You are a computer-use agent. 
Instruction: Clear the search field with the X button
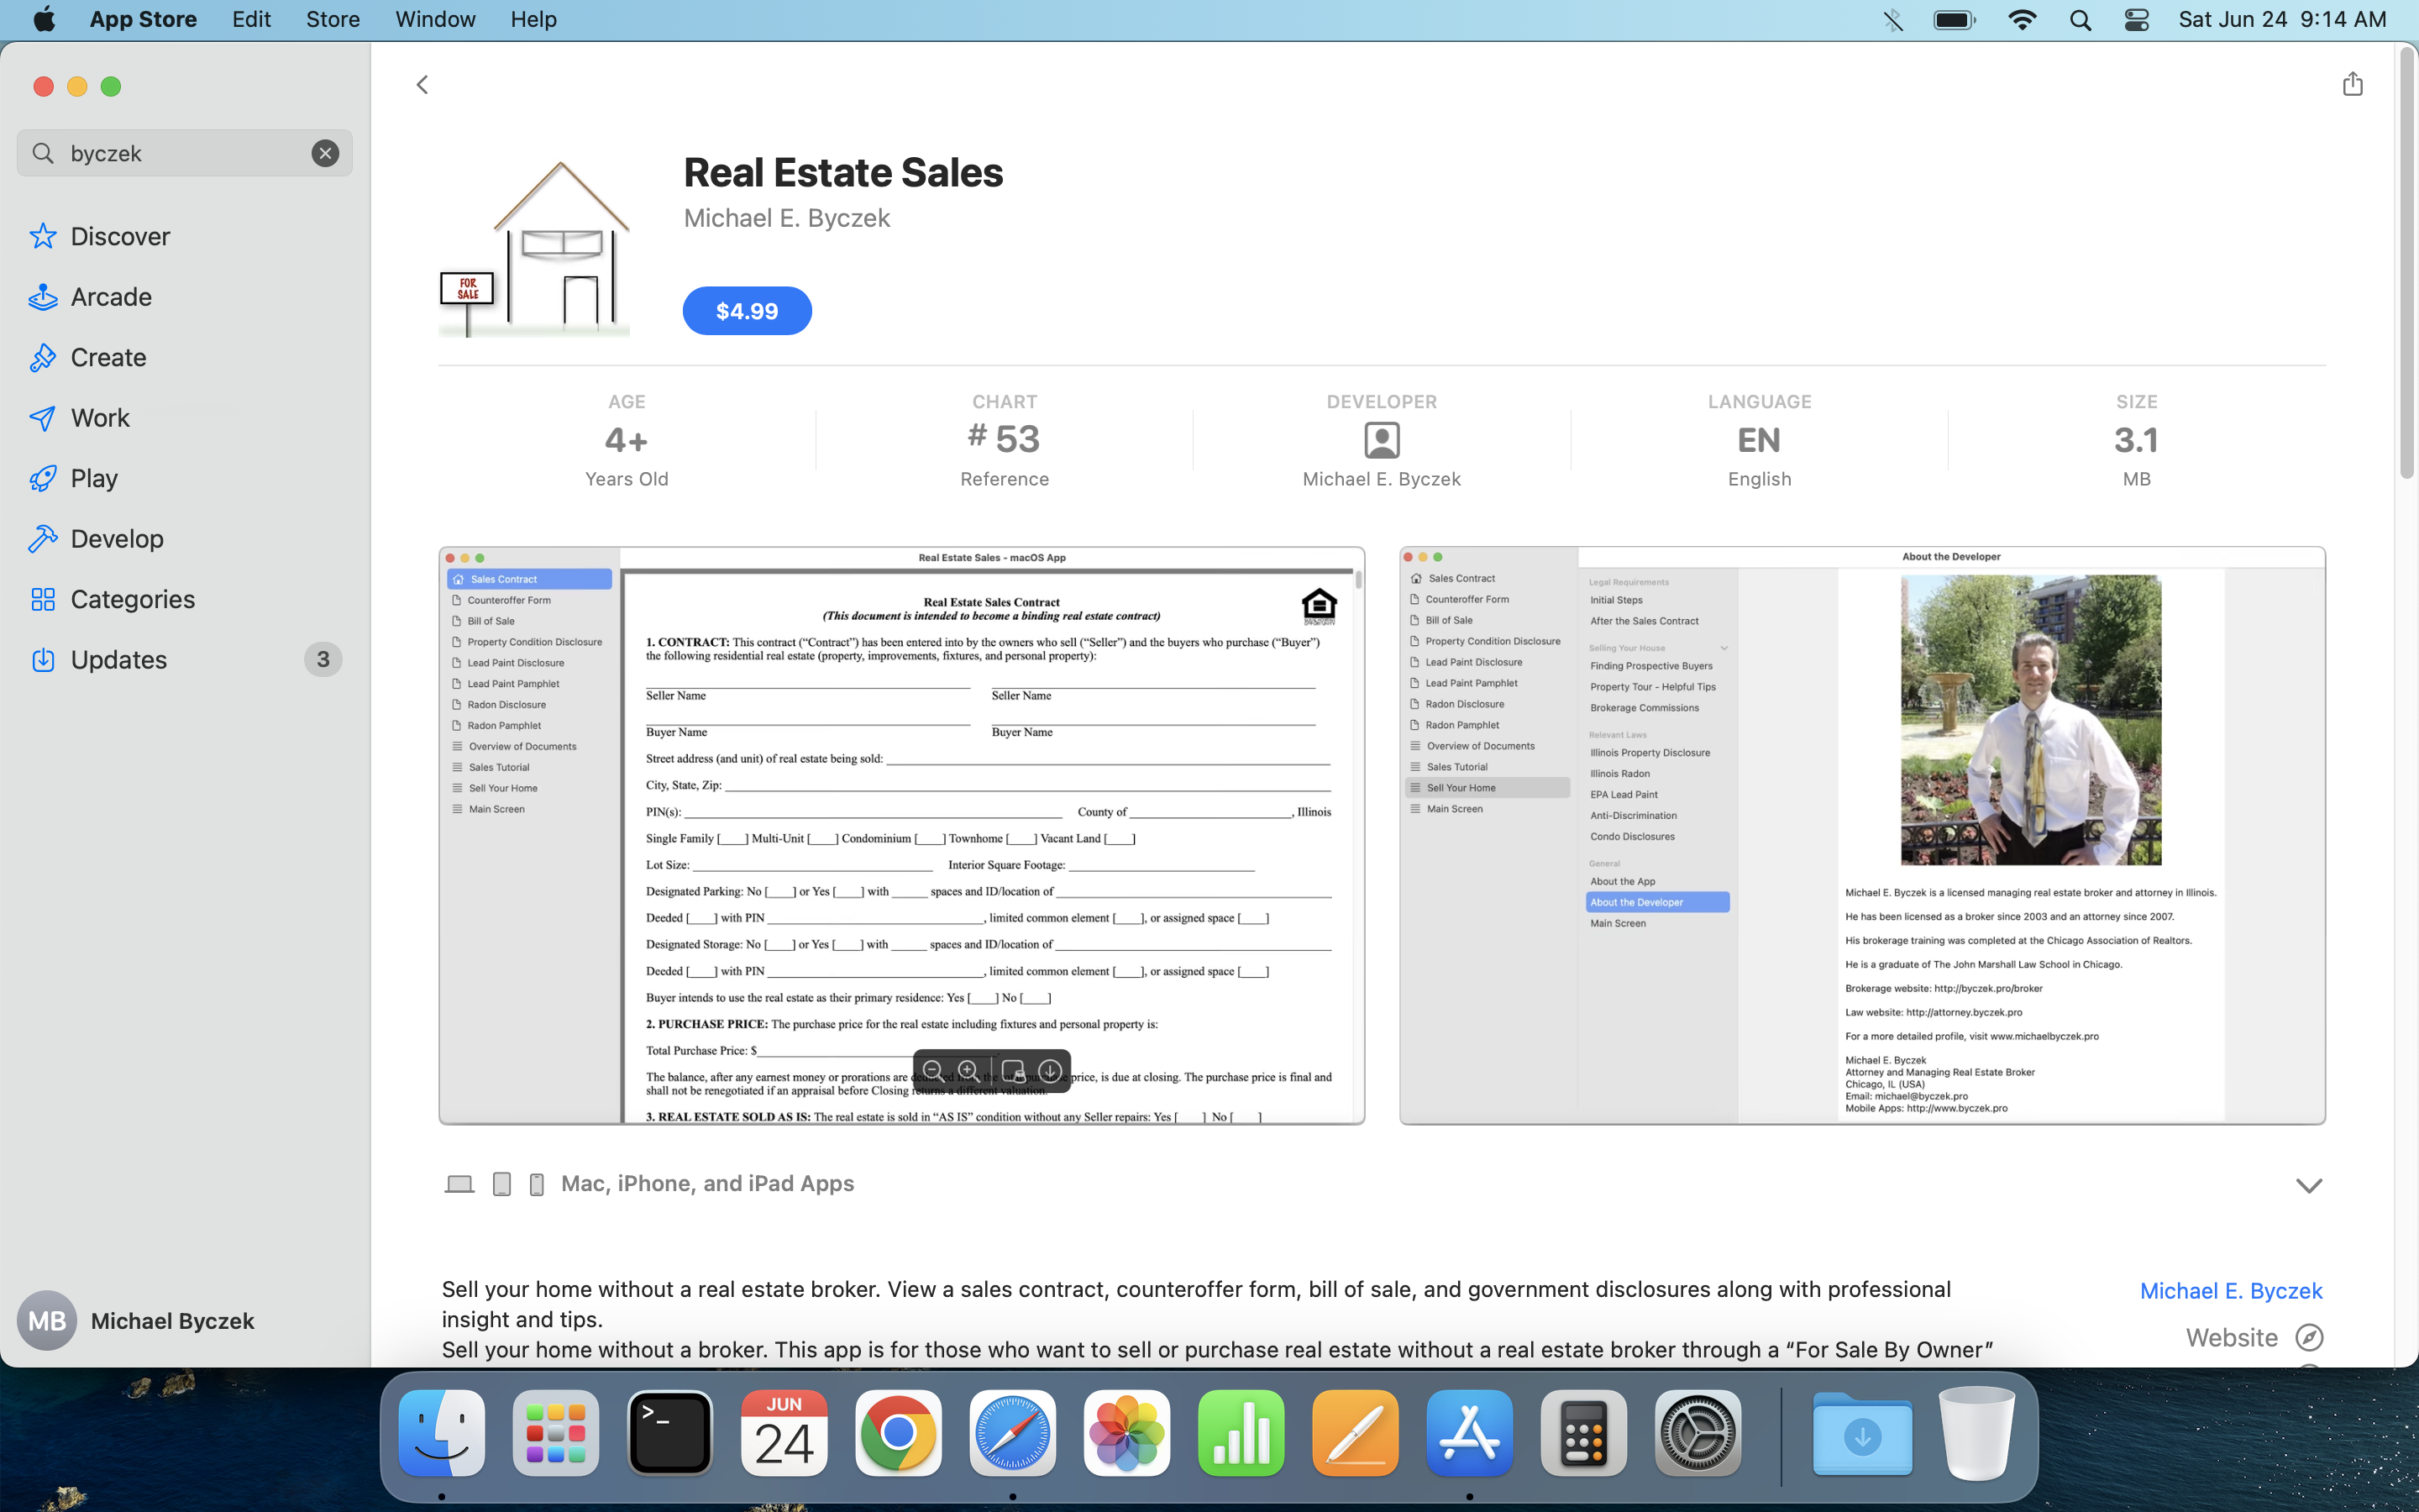pyautogui.click(x=325, y=153)
